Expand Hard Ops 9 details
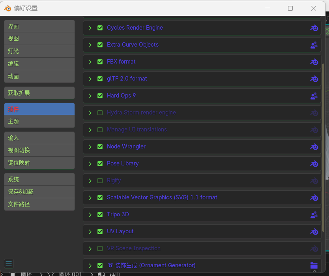The height and width of the screenshot is (276, 329). click(90, 96)
